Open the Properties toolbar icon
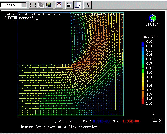 click(69, 5)
